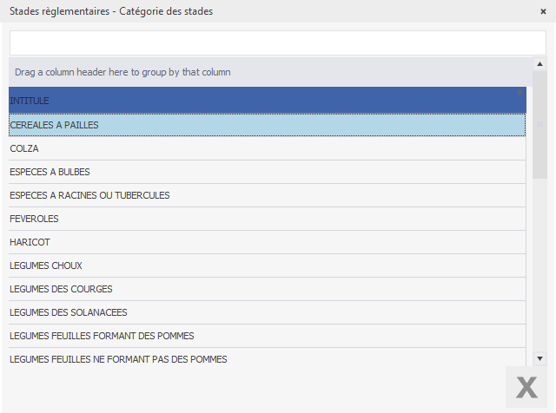Sort by the INTITULE column header
This screenshot has height=413, width=556.
(261, 101)
